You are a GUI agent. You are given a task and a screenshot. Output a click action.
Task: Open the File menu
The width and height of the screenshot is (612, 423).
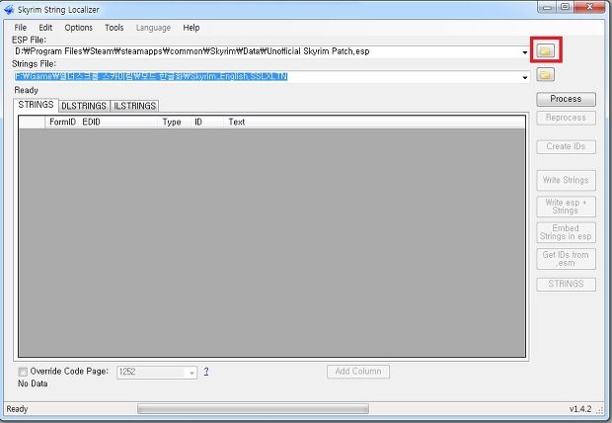point(21,28)
